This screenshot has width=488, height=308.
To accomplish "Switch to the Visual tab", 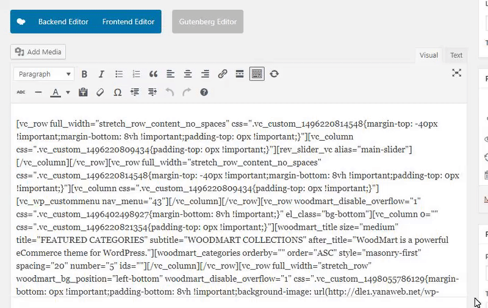I will [x=429, y=55].
